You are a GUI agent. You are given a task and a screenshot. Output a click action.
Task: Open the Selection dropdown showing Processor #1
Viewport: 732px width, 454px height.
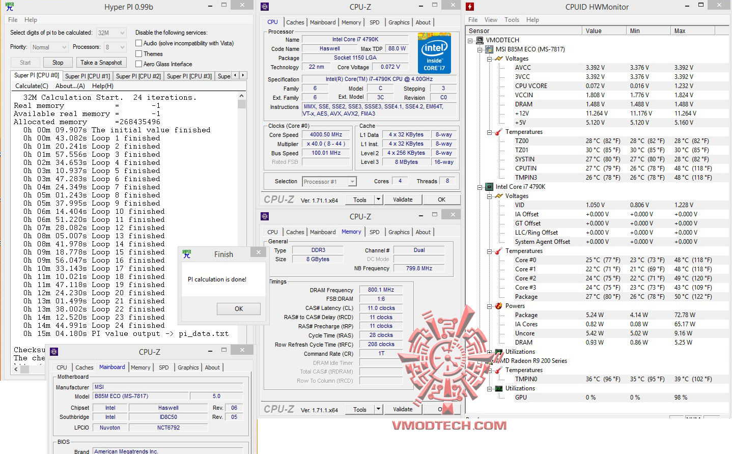click(329, 182)
